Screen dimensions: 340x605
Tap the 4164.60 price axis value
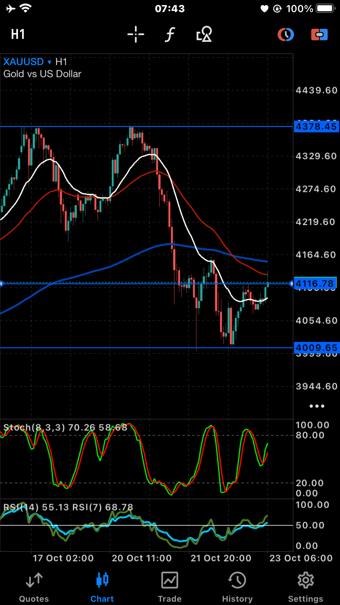(x=316, y=255)
